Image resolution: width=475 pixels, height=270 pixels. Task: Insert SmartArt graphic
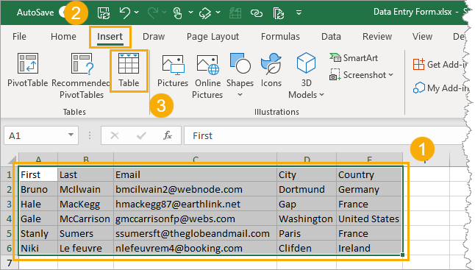(354, 57)
